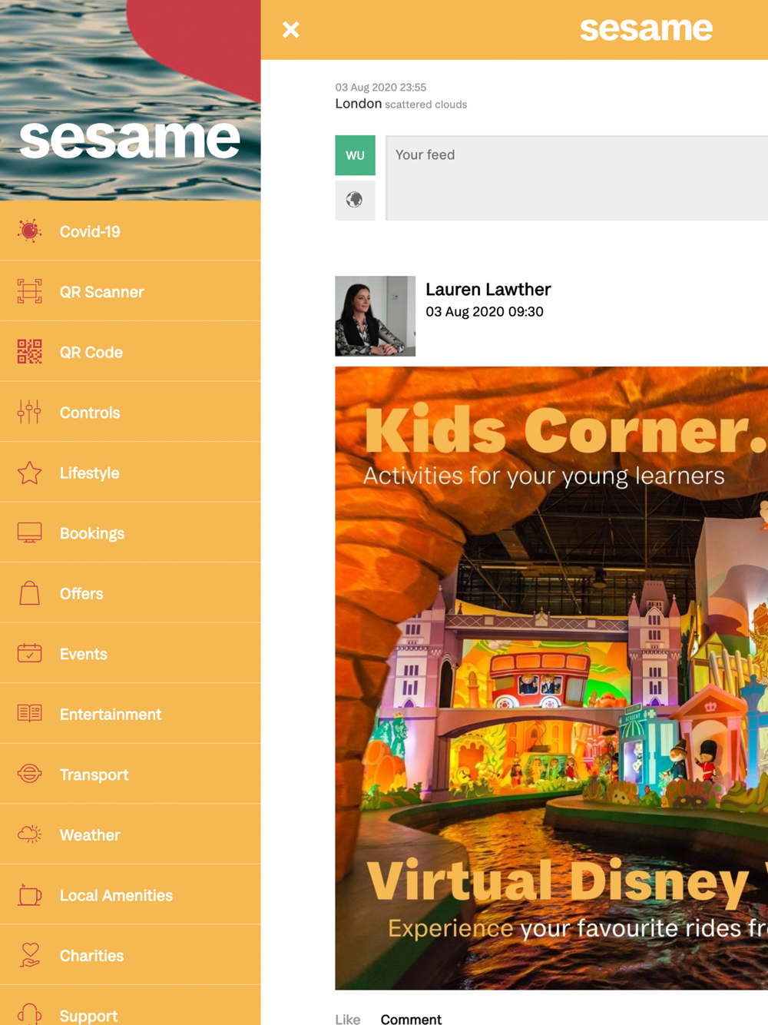The image size is (768, 1025).
Task: Click the Transport roundel icon
Action: coord(29,774)
